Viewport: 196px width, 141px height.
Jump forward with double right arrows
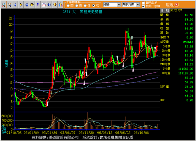32,5
